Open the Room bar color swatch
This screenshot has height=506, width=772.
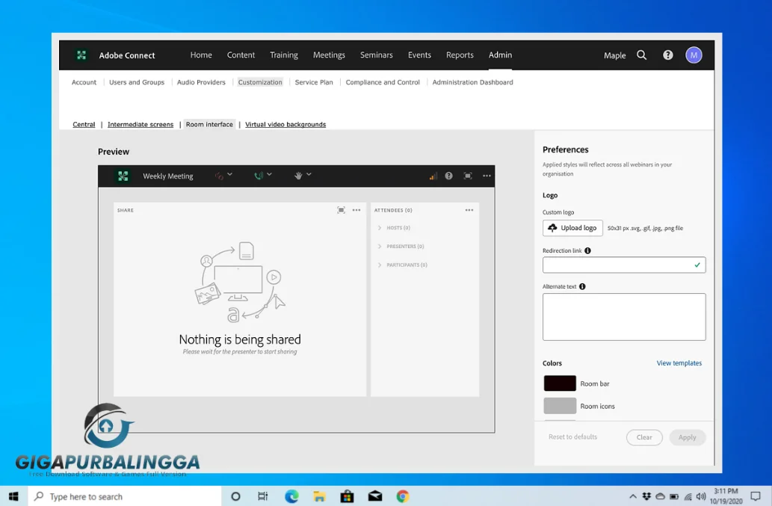560,383
